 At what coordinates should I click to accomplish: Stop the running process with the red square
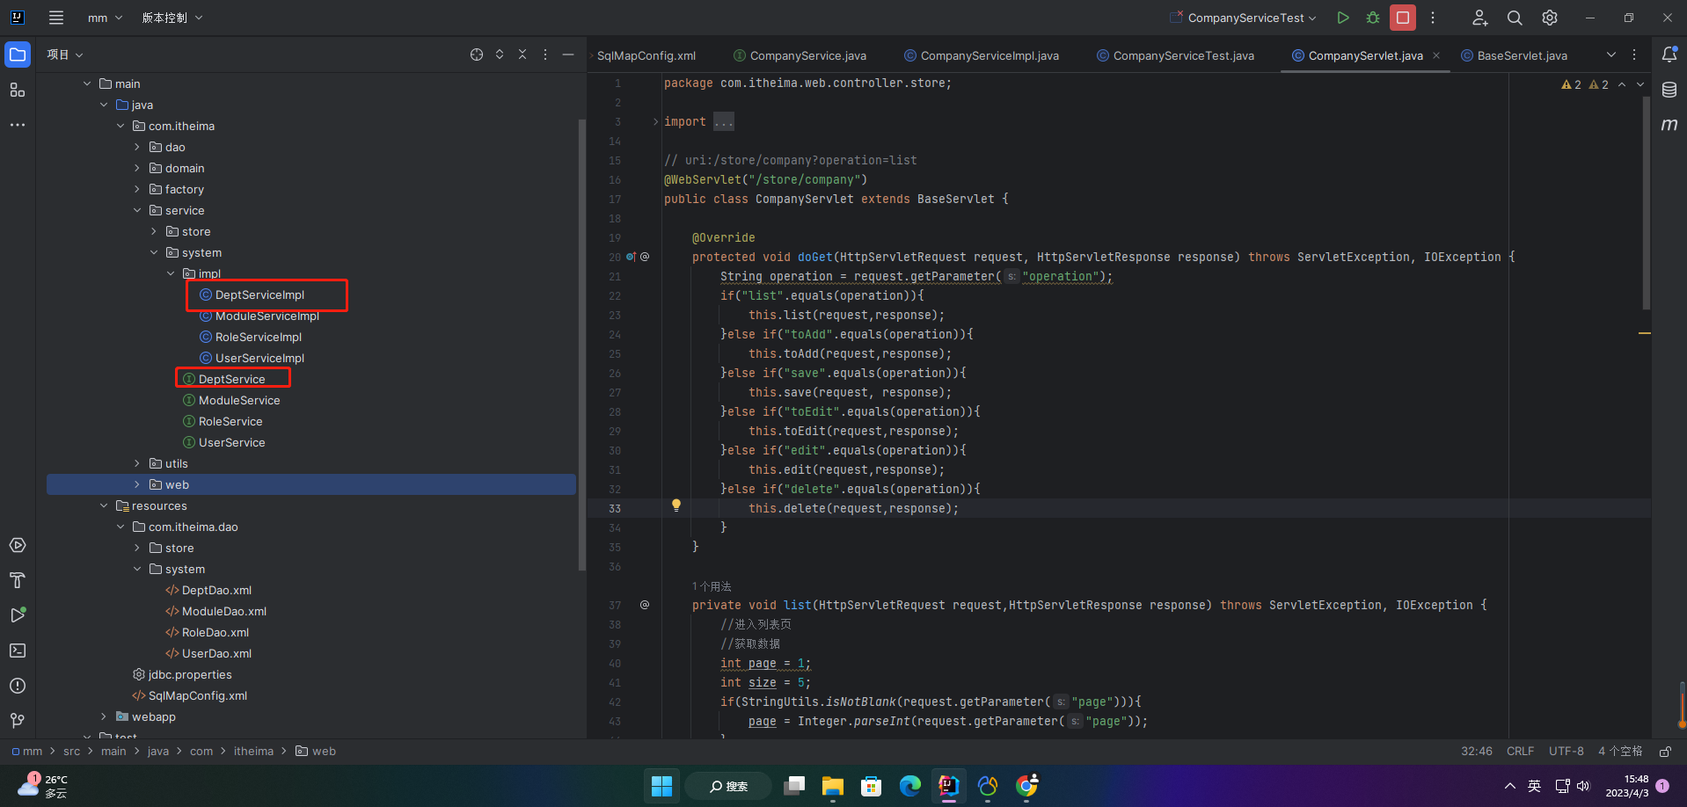click(1403, 18)
